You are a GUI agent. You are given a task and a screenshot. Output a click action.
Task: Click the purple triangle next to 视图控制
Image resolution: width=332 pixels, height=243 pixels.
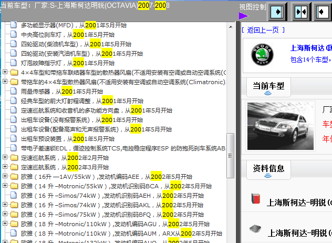click(x=244, y=16)
